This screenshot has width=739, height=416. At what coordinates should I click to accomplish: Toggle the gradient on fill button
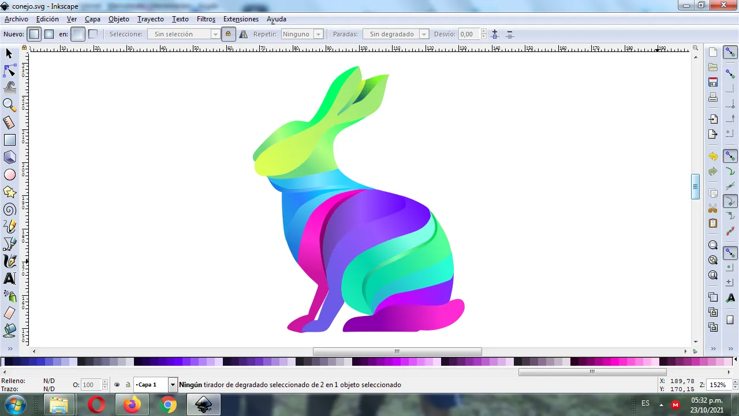point(77,34)
